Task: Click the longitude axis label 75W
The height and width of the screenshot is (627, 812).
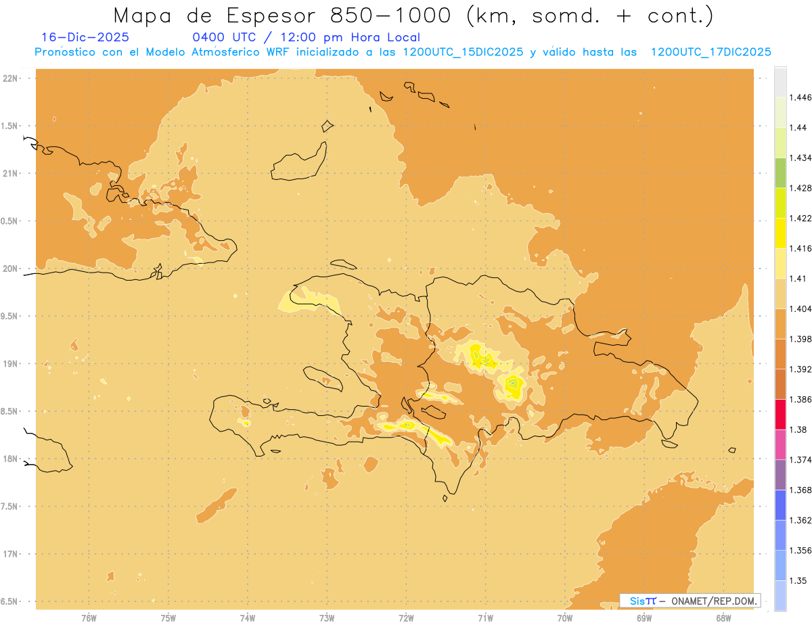Action: click(x=168, y=618)
